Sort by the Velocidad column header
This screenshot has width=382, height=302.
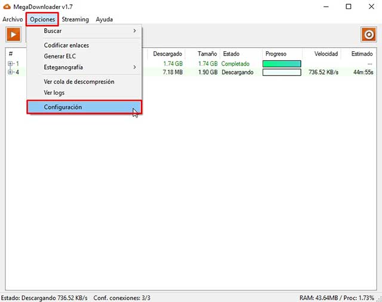point(322,54)
